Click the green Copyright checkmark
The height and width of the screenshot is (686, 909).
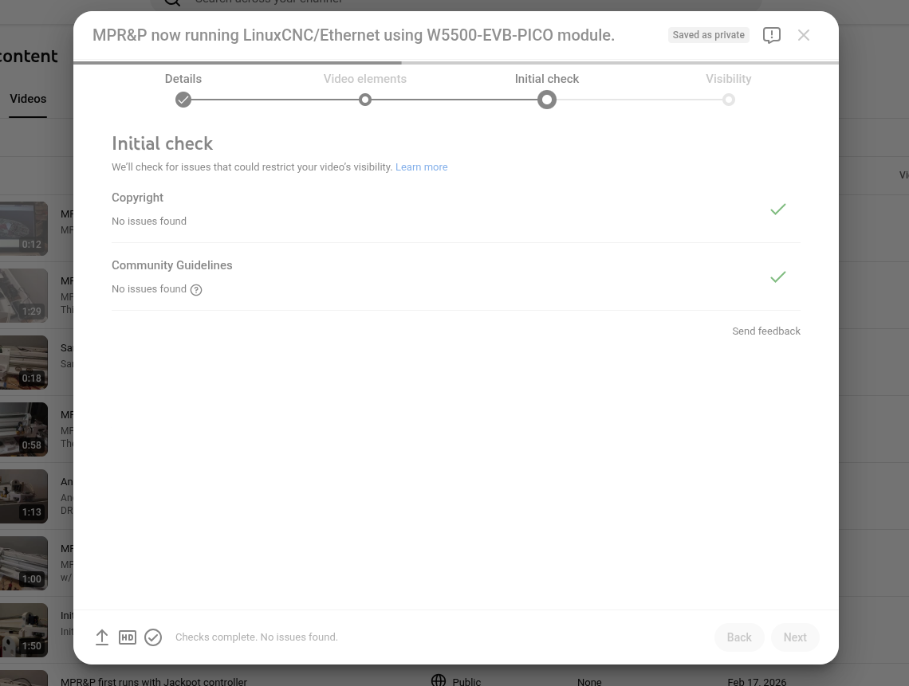[x=778, y=210]
